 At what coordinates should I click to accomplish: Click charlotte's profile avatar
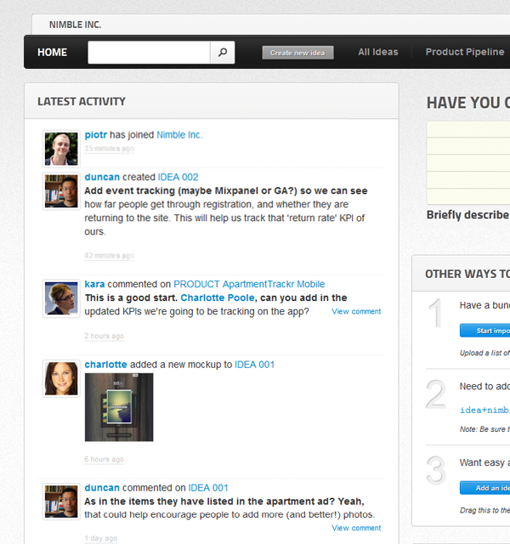61,378
